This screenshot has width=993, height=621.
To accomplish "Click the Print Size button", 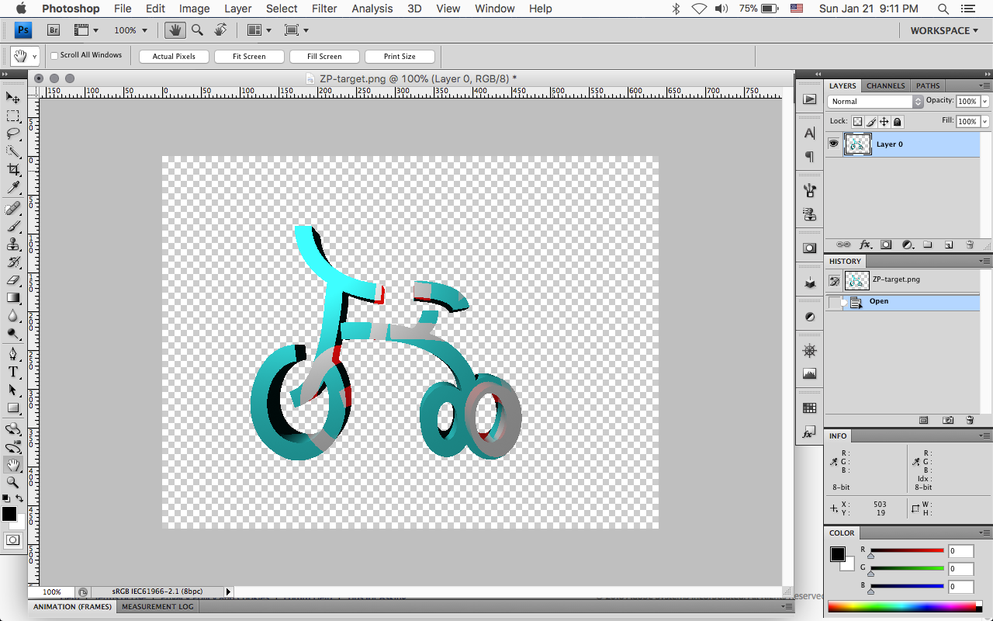I will click(x=400, y=57).
